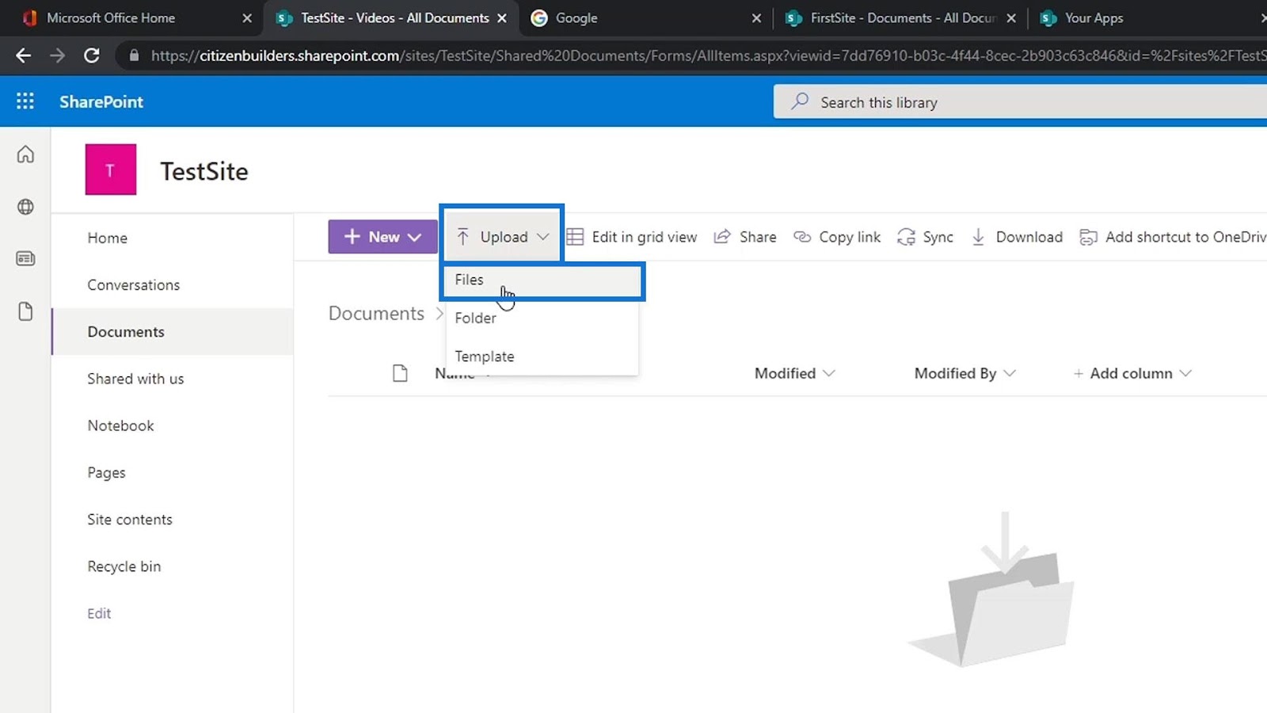Click the Sync toolbar button
This screenshot has width=1267, height=713.
(x=925, y=237)
